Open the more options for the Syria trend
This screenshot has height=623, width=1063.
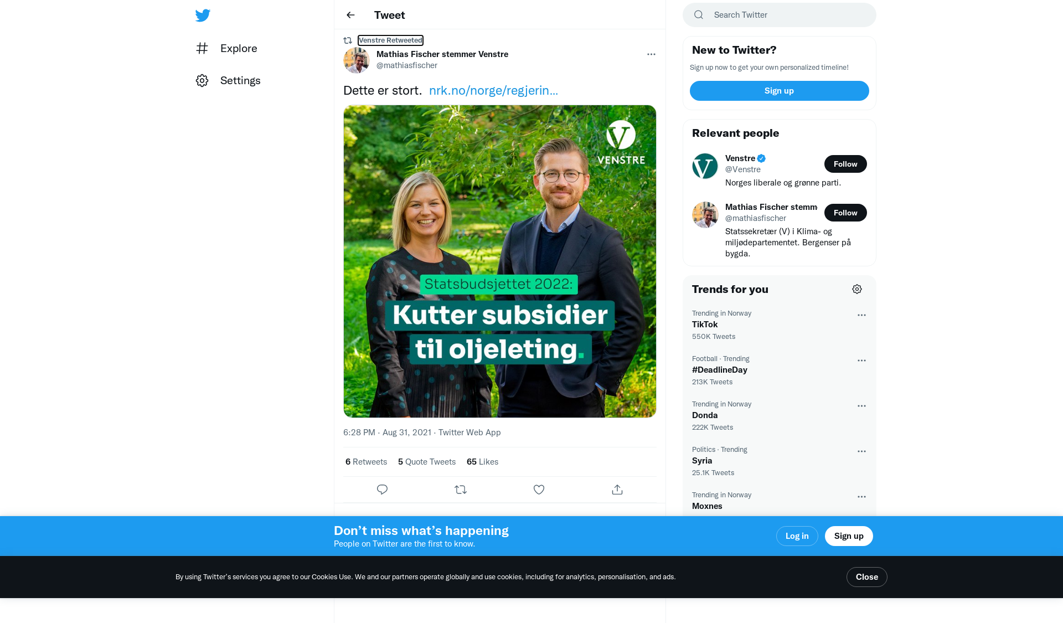861,451
